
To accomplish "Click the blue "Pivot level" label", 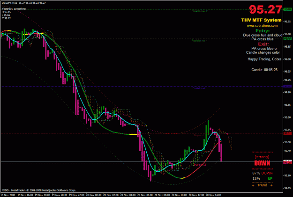I will point(199,88).
